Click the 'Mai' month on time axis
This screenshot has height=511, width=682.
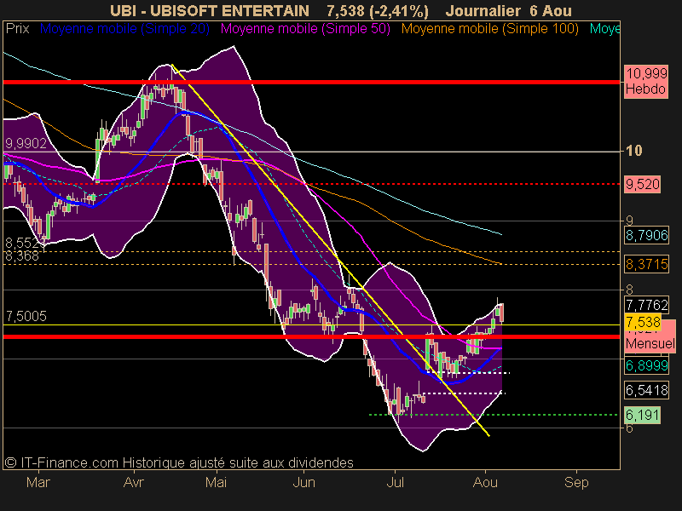pos(217,482)
